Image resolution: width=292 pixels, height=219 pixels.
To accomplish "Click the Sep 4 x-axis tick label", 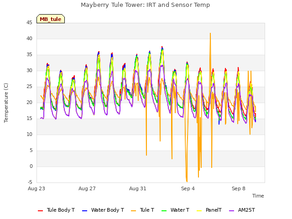I will click(188, 188).
